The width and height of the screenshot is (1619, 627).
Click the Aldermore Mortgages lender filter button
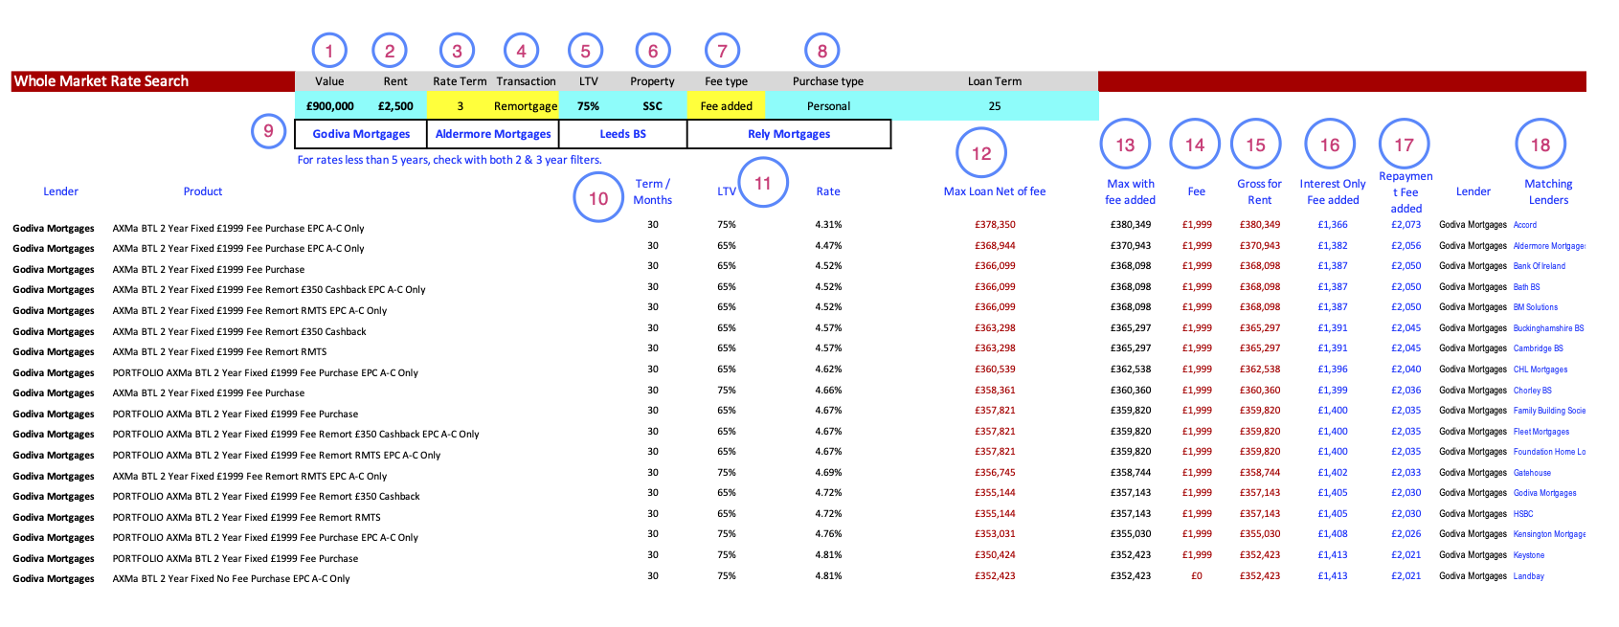pyautogui.click(x=493, y=134)
